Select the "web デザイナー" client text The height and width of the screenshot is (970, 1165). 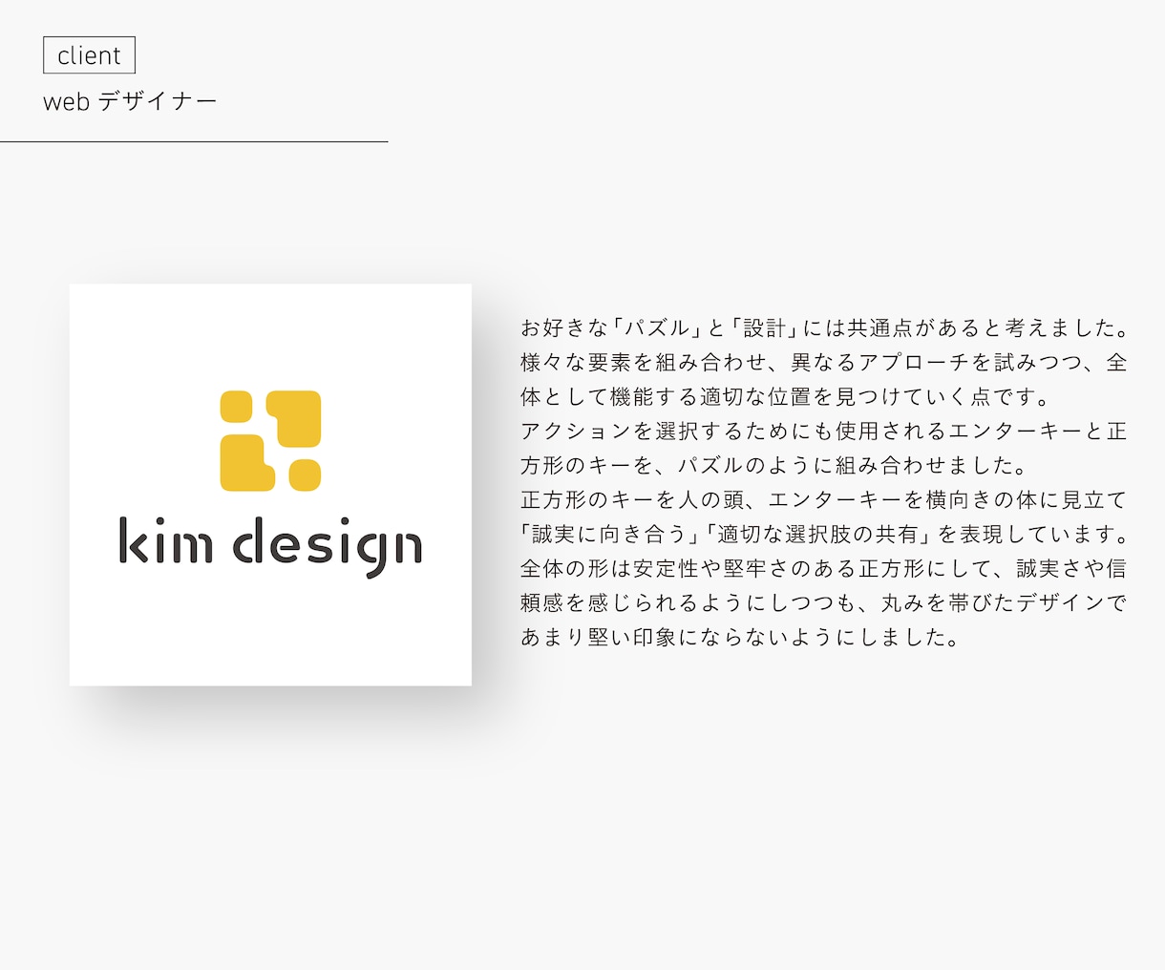[x=130, y=101]
